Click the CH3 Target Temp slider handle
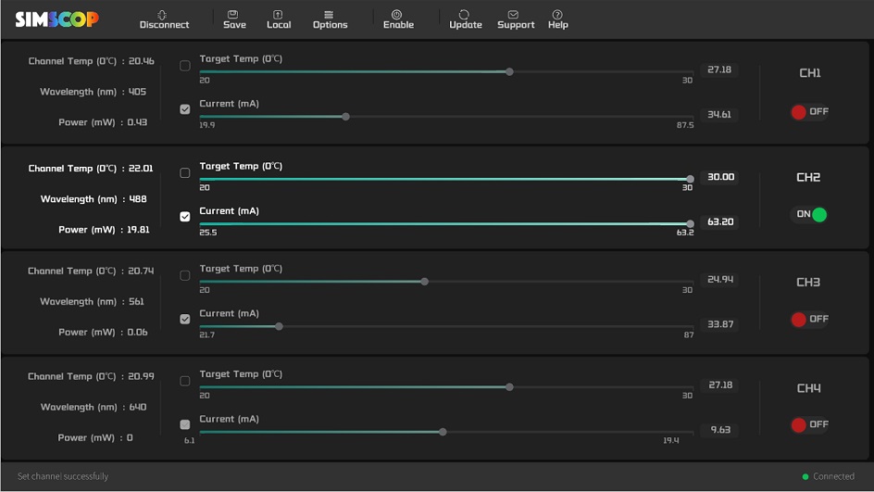874x492 pixels. click(425, 282)
